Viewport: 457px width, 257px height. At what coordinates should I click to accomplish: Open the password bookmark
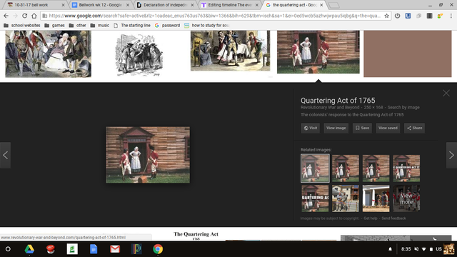[x=167, y=26]
